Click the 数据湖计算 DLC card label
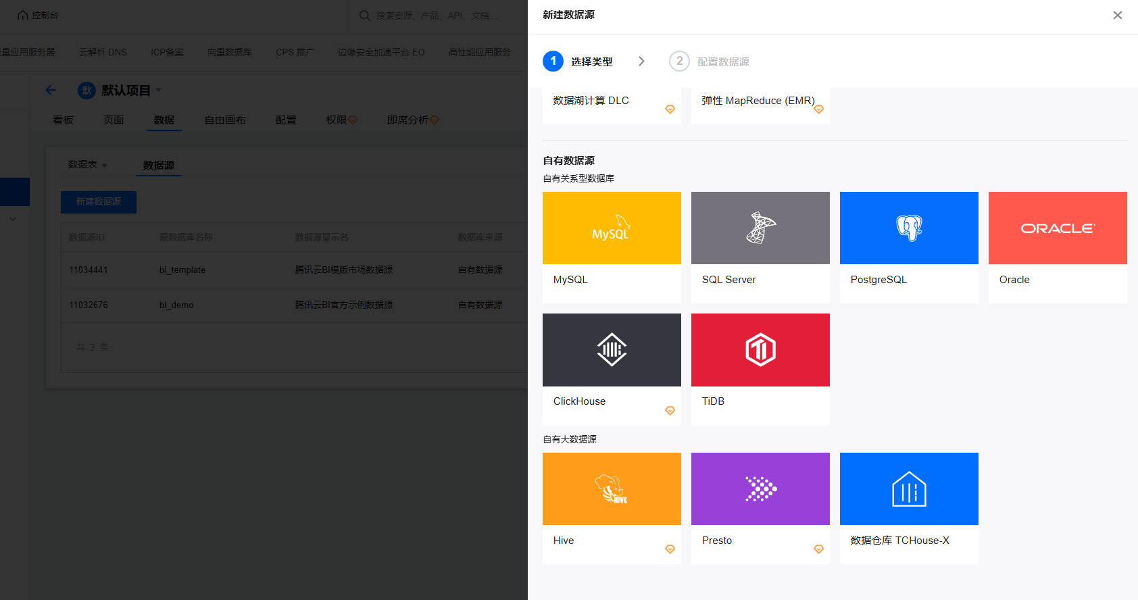The height and width of the screenshot is (600, 1138). click(591, 101)
